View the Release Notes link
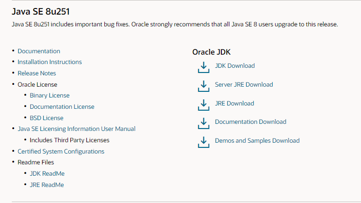This screenshot has height=203, width=361. tap(37, 73)
